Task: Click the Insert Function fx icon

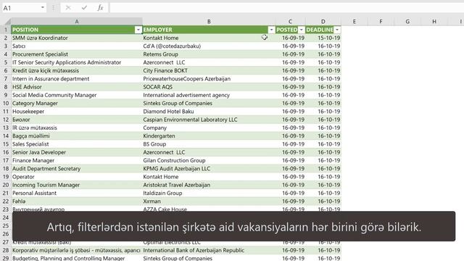Action: (x=100, y=8)
